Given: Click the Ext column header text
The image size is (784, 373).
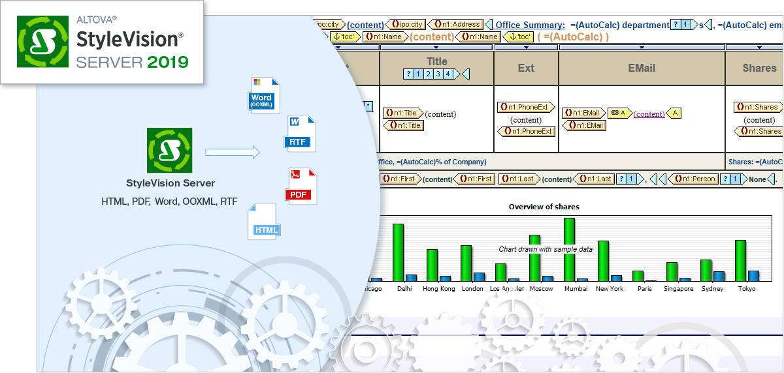Looking at the screenshot, I should coord(526,68).
